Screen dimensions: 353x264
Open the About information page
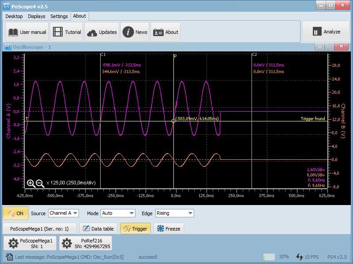[165, 31]
